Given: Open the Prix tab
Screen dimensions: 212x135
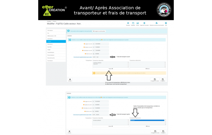Looking at the screenshot, I should click(x=56, y=33).
